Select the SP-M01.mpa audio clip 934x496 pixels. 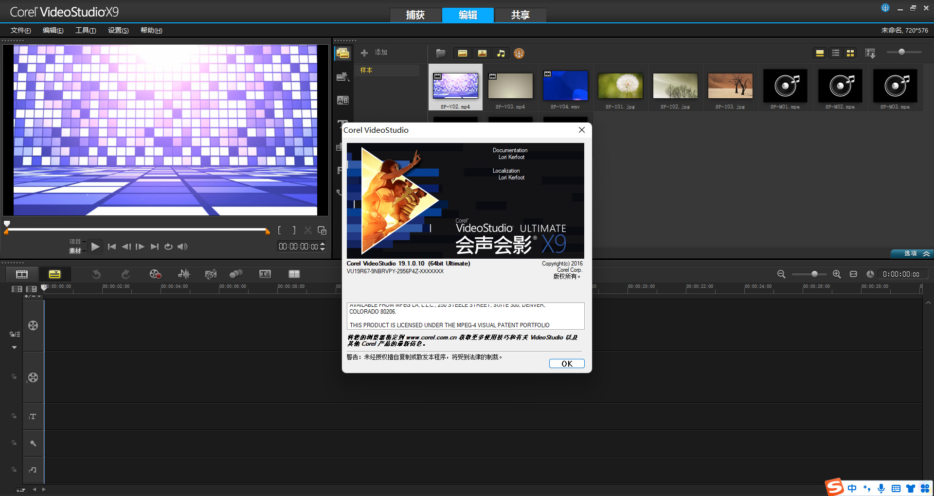pos(785,88)
